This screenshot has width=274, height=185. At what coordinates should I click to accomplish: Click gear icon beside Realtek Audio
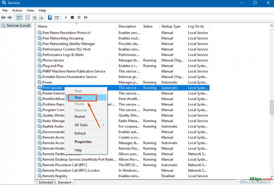tap(40, 126)
